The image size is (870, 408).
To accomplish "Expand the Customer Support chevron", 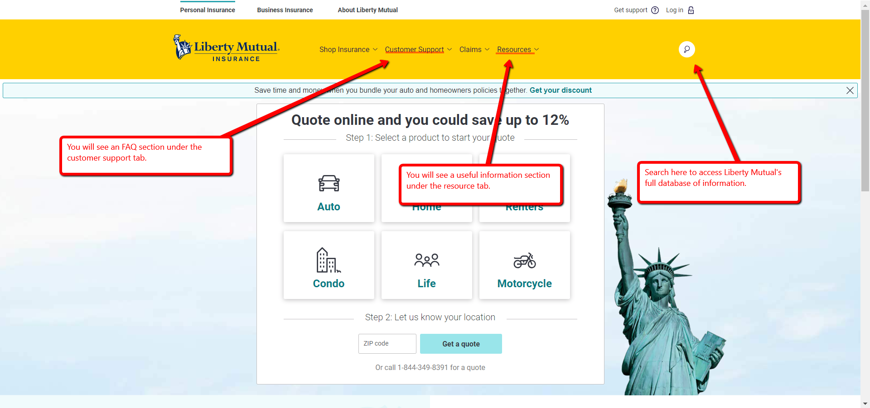I will [x=449, y=49].
